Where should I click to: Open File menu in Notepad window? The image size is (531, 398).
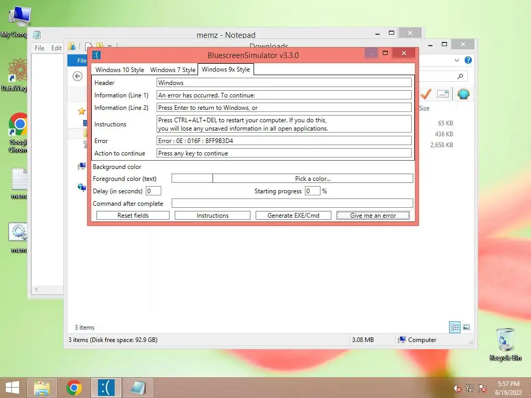tap(39, 48)
